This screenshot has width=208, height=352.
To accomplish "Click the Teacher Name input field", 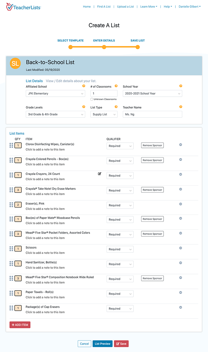I will [153, 114].
